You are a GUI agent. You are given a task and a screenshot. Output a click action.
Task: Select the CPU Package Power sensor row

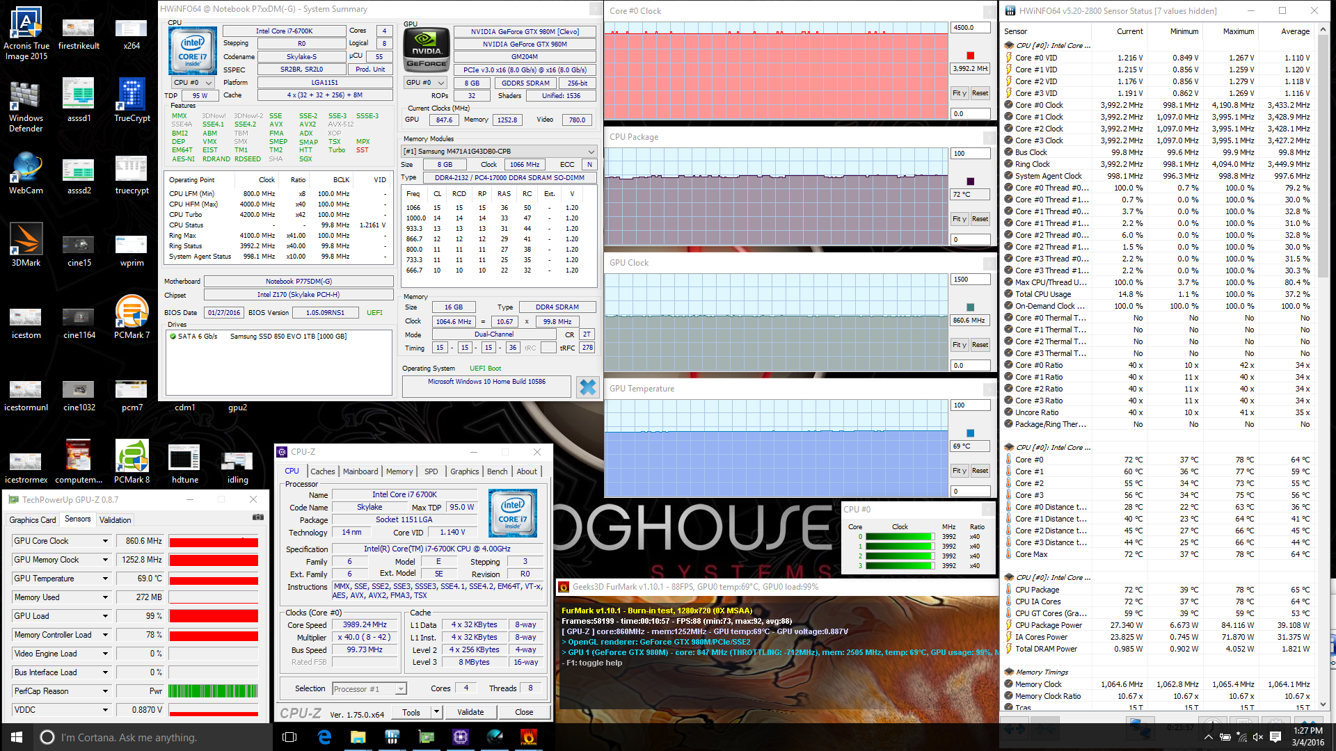1159,625
